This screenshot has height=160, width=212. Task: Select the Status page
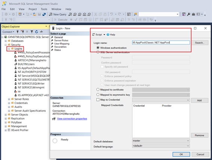[x=57, y=50]
